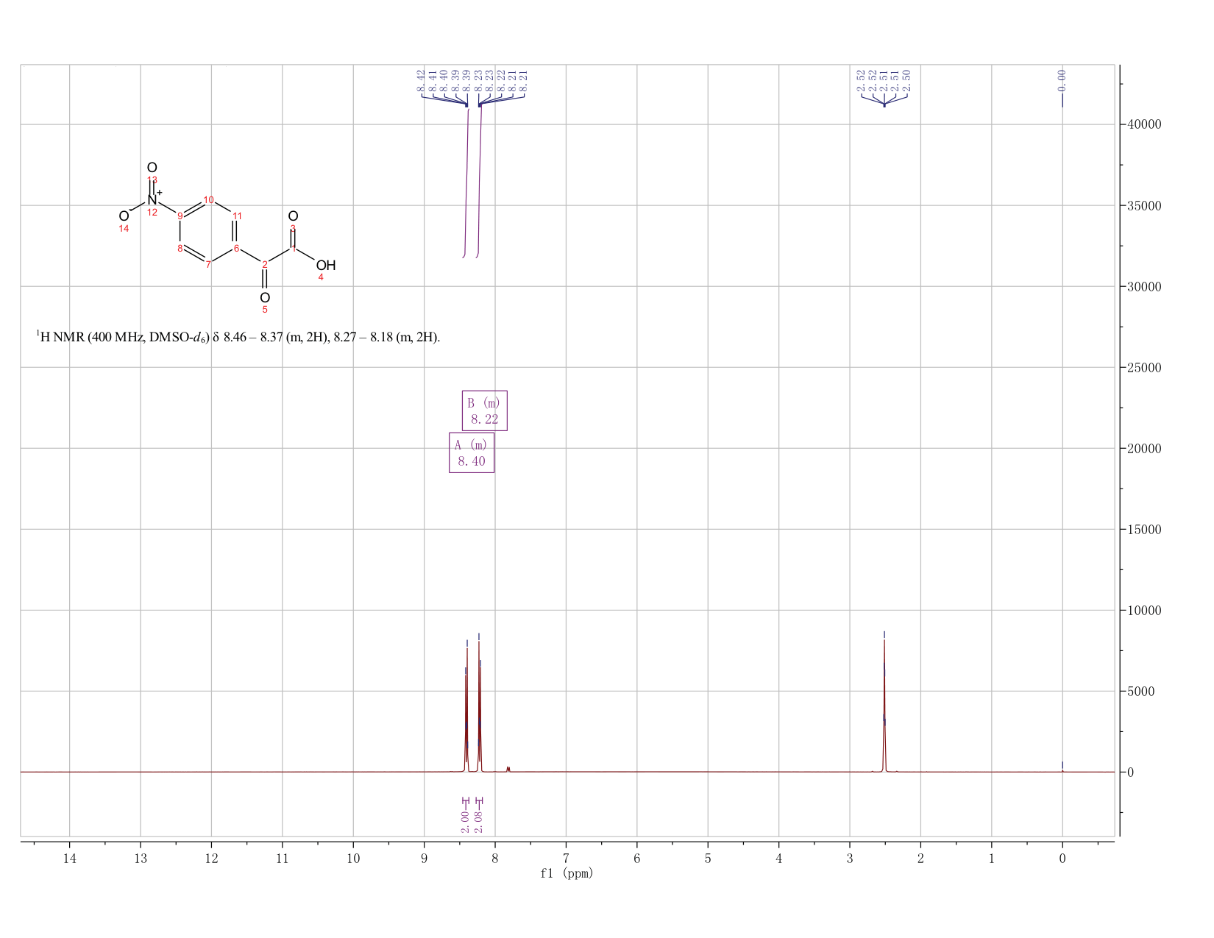Click the OH group in the structure
The image size is (1214, 938).
click(326, 265)
